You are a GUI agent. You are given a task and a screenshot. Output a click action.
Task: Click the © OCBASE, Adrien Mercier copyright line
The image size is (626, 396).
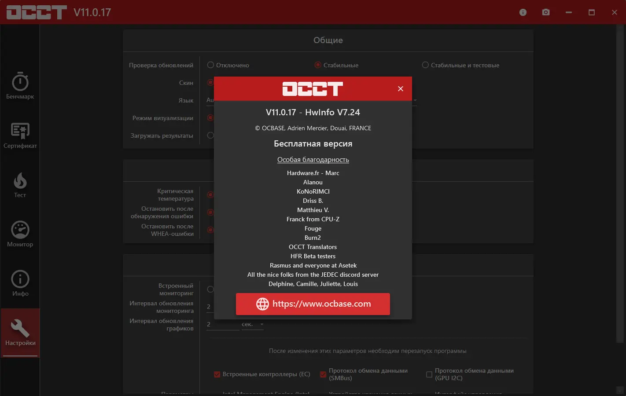click(x=313, y=128)
